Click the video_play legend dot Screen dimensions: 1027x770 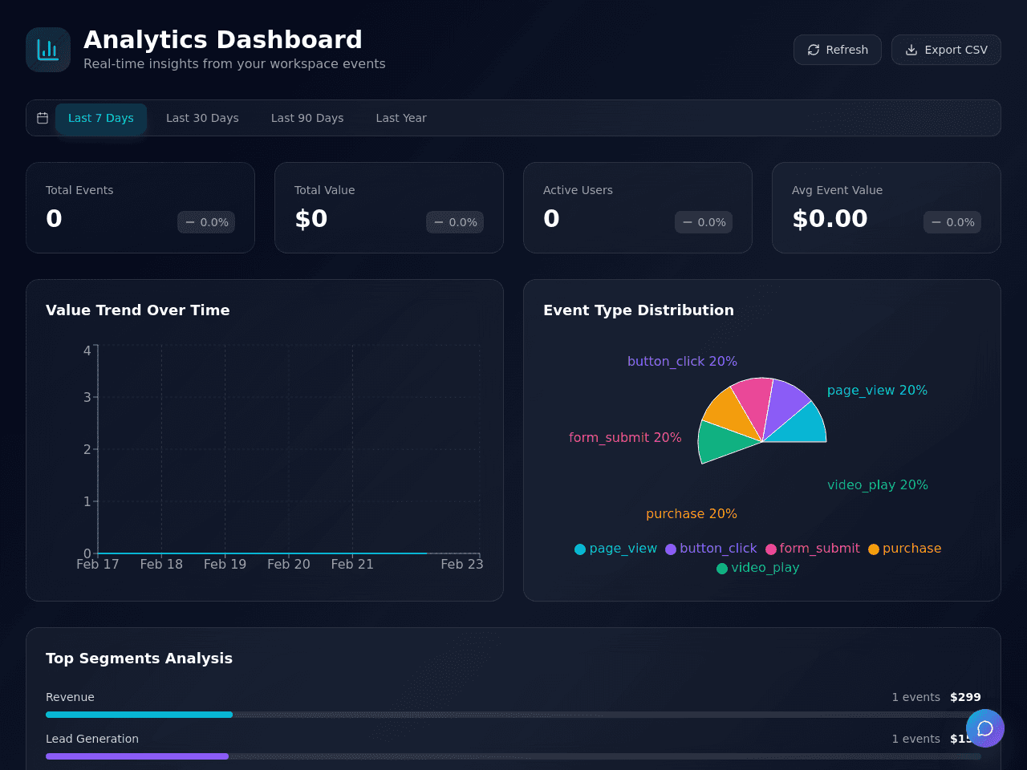click(722, 569)
